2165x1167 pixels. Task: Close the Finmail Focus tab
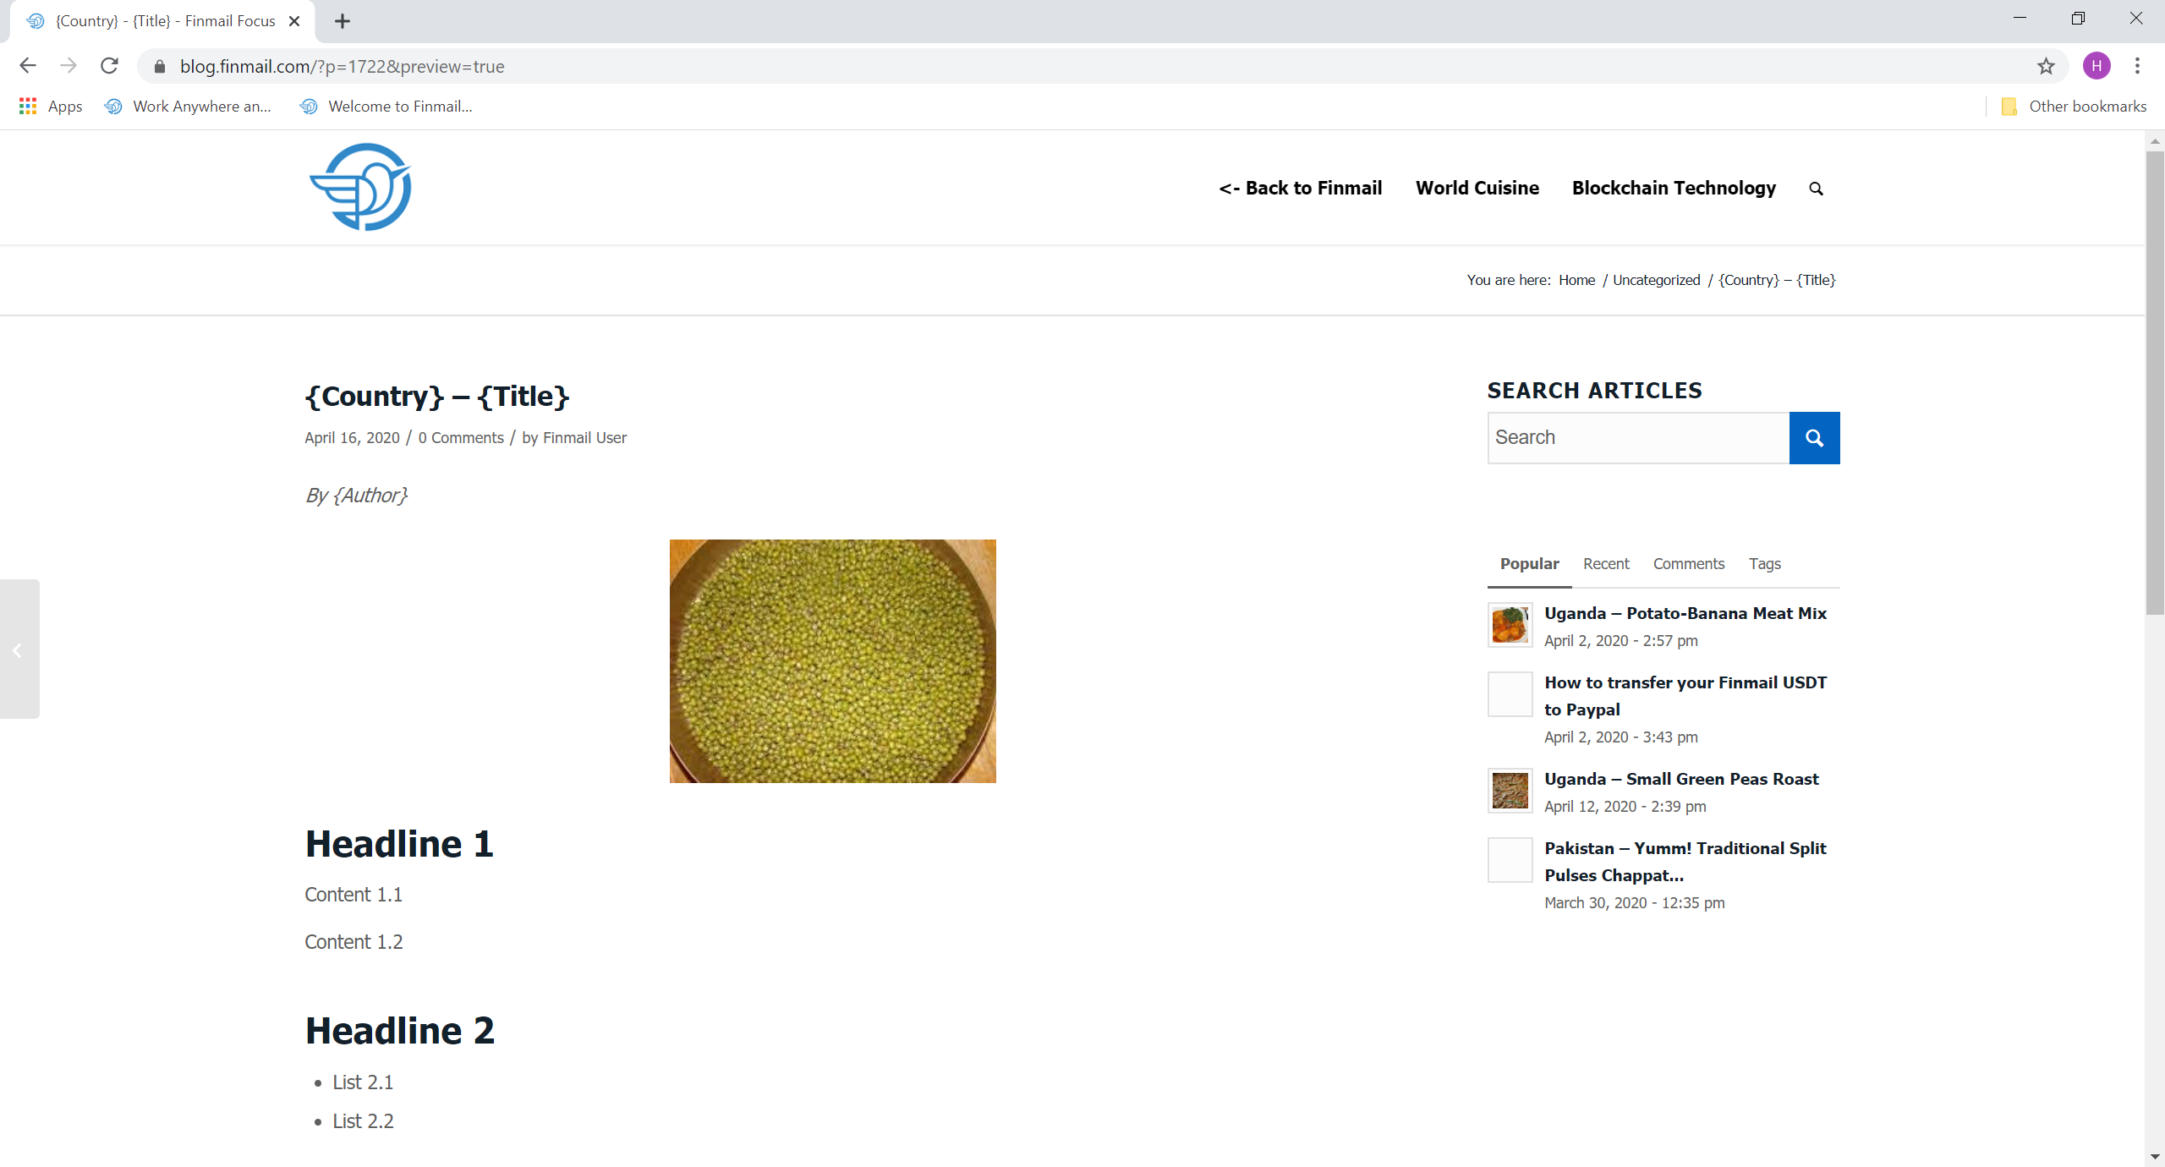point(294,21)
